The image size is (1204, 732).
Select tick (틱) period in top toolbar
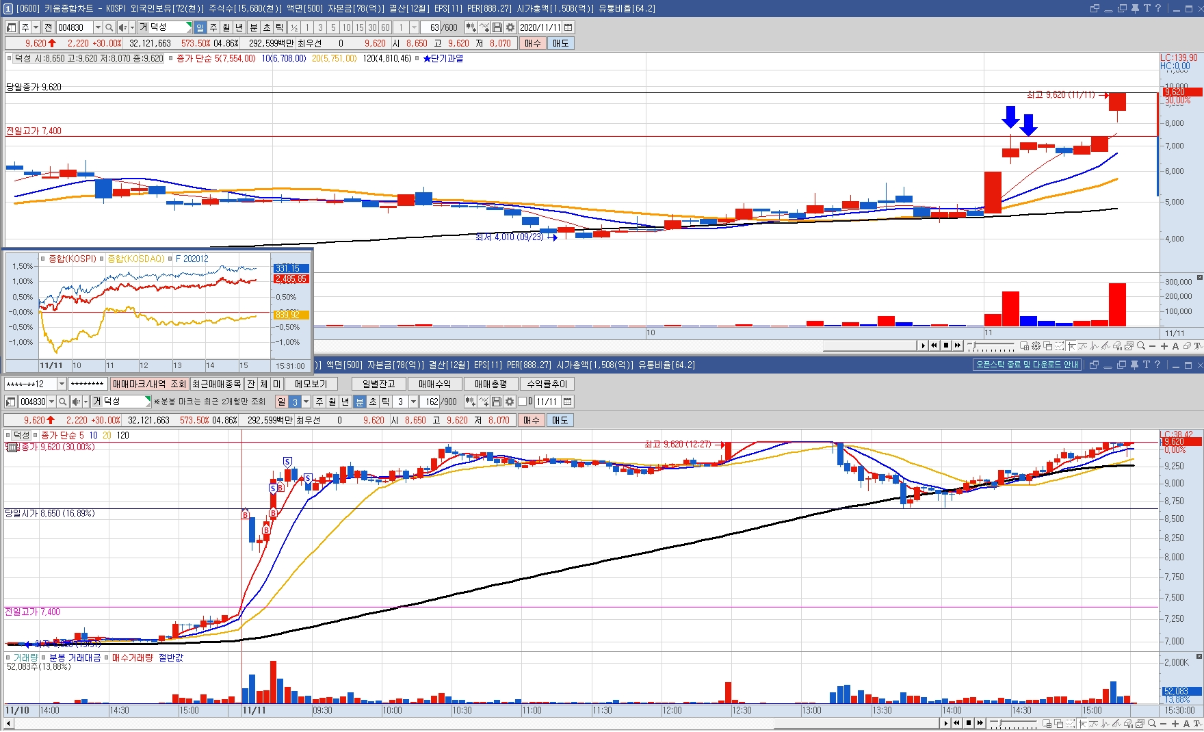[x=280, y=27]
